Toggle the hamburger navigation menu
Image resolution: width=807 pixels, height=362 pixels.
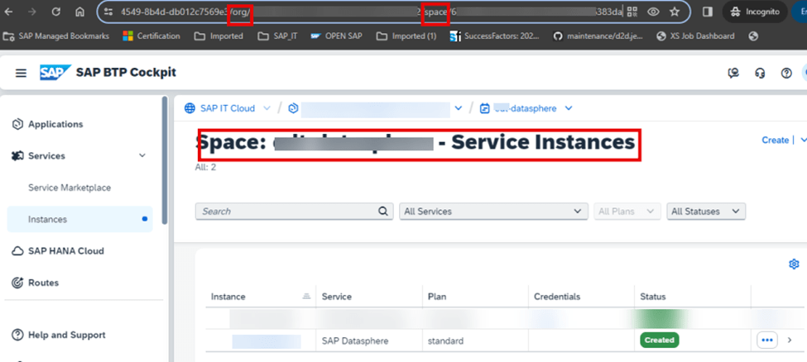pyautogui.click(x=21, y=73)
